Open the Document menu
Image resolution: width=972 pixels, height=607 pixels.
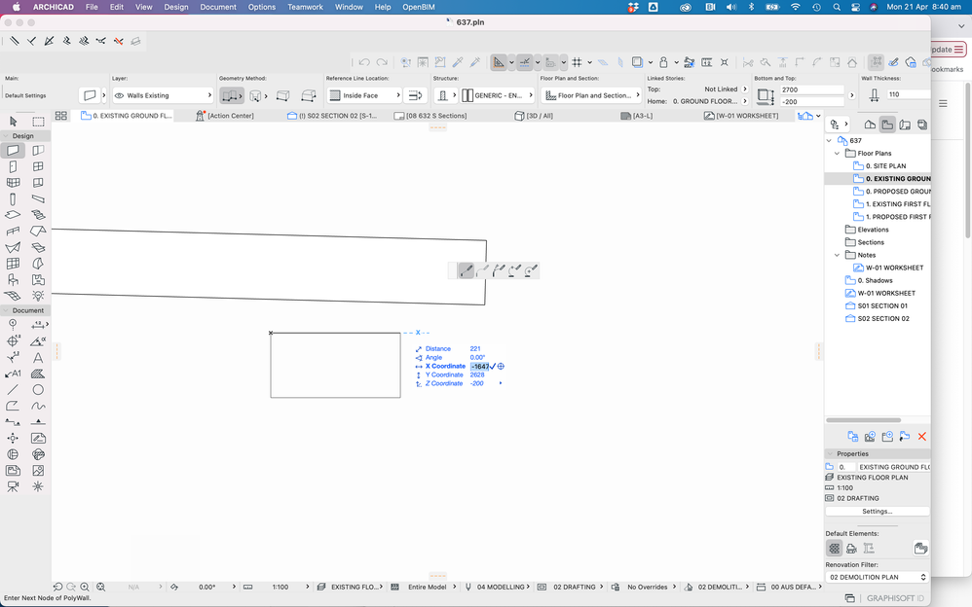218,7
